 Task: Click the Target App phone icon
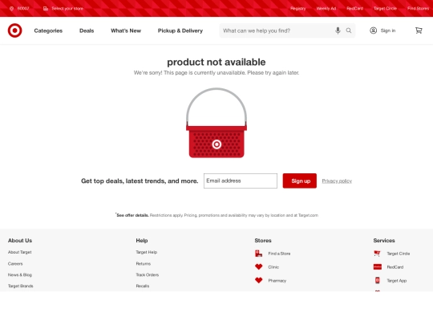point(377,280)
